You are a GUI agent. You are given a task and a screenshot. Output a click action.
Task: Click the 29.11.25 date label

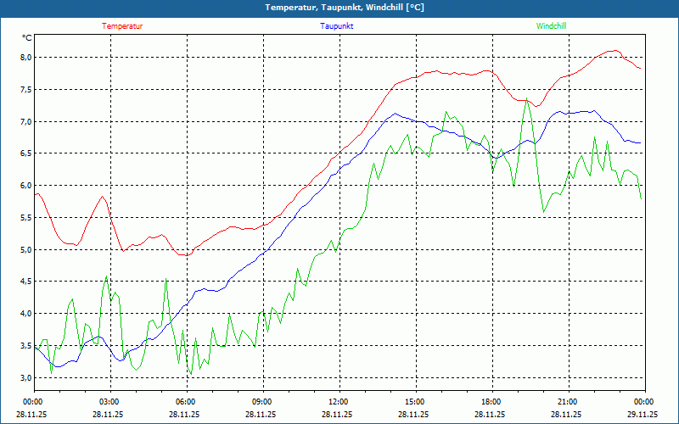click(x=644, y=414)
